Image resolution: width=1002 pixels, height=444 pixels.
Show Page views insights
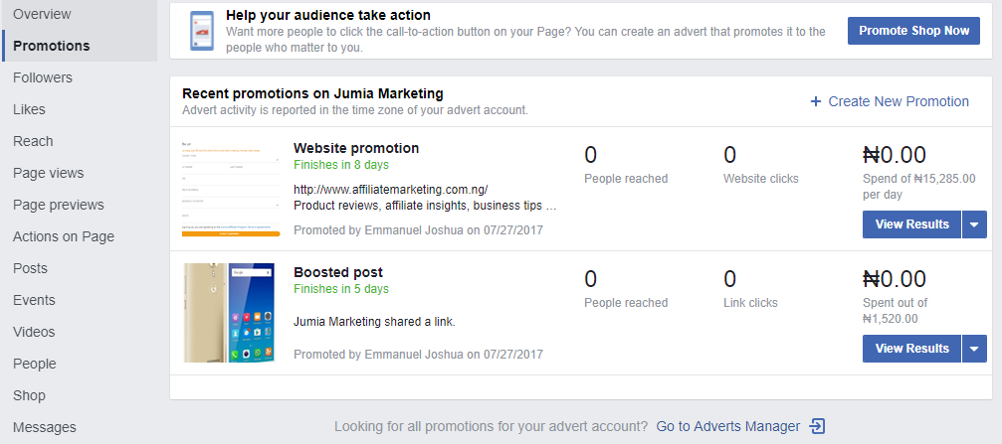pos(49,173)
